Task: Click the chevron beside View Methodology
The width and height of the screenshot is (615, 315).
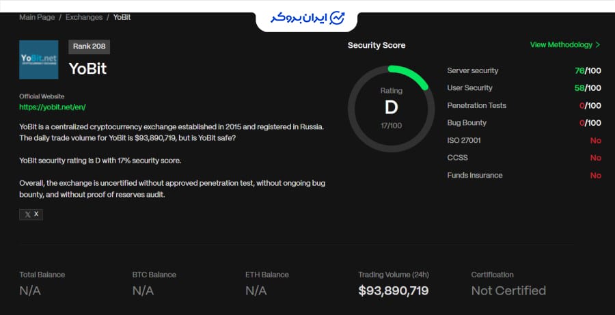Action: pos(598,44)
